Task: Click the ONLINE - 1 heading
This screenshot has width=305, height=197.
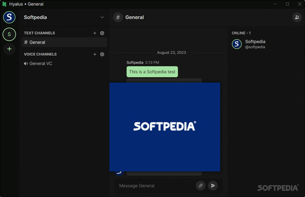Action: [x=241, y=33]
